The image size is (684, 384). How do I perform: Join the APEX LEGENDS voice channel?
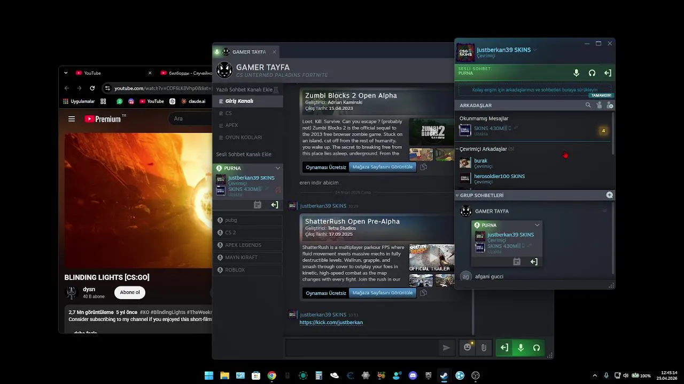[x=248, y=245]
